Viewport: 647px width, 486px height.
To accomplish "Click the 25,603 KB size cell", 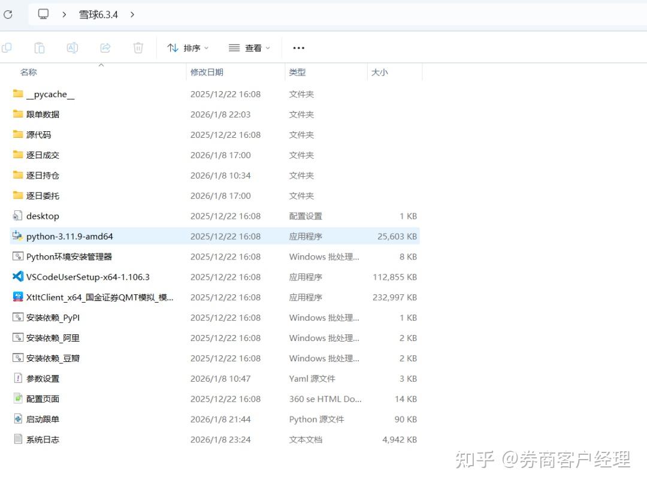I will pyautogui.click(x=397, y=236).
